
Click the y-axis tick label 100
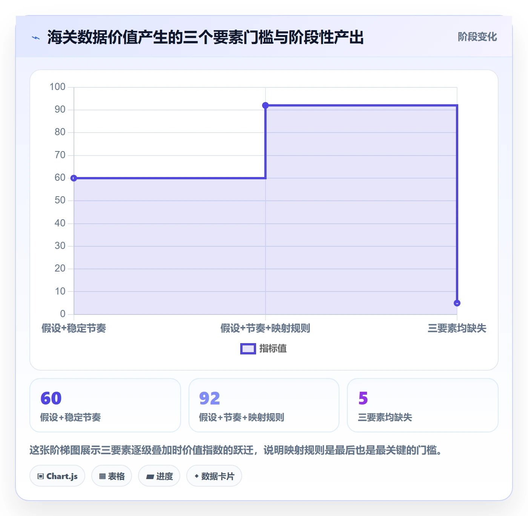click(57, 87)
